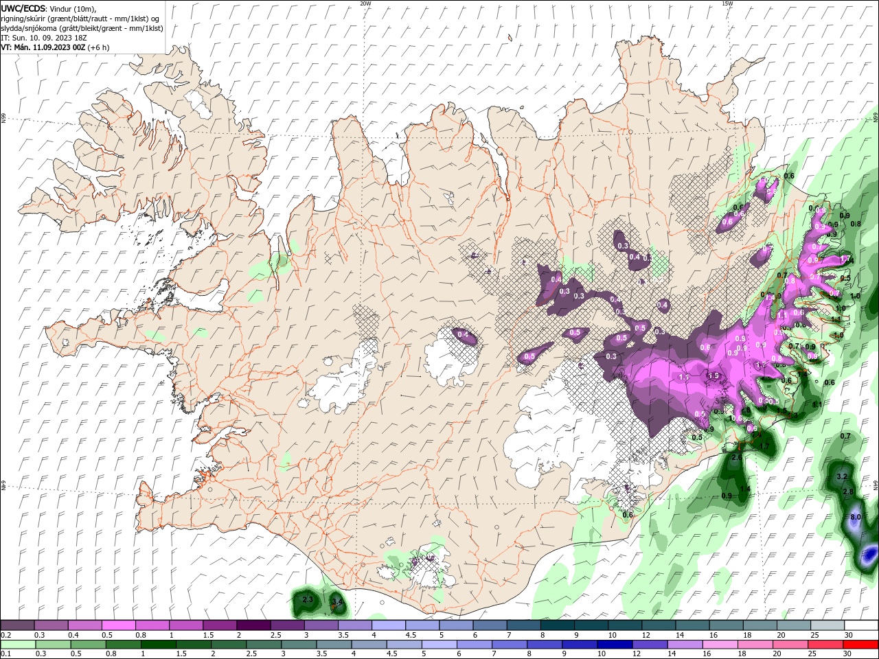
Task: Click the 3.2 rainfall value offshore
Action: 843,476
